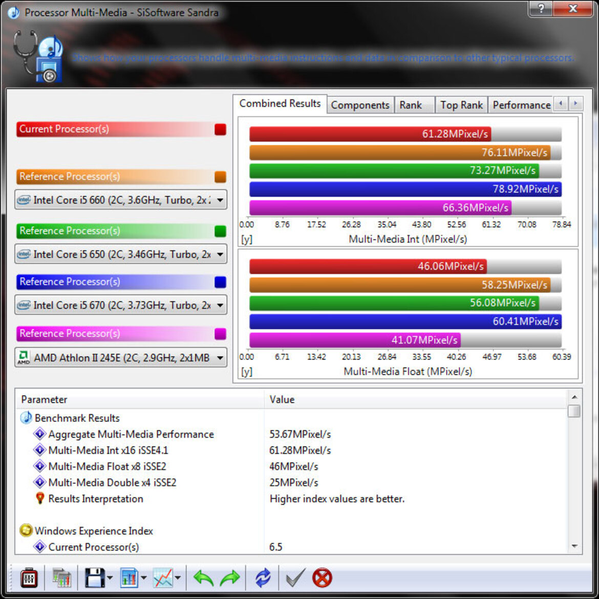Click the magenta reference processor color swatch
Screen dimensions: 599x599
(221, 334)
